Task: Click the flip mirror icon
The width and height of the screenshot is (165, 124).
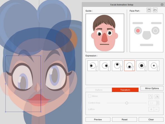Action: (157, 97)
